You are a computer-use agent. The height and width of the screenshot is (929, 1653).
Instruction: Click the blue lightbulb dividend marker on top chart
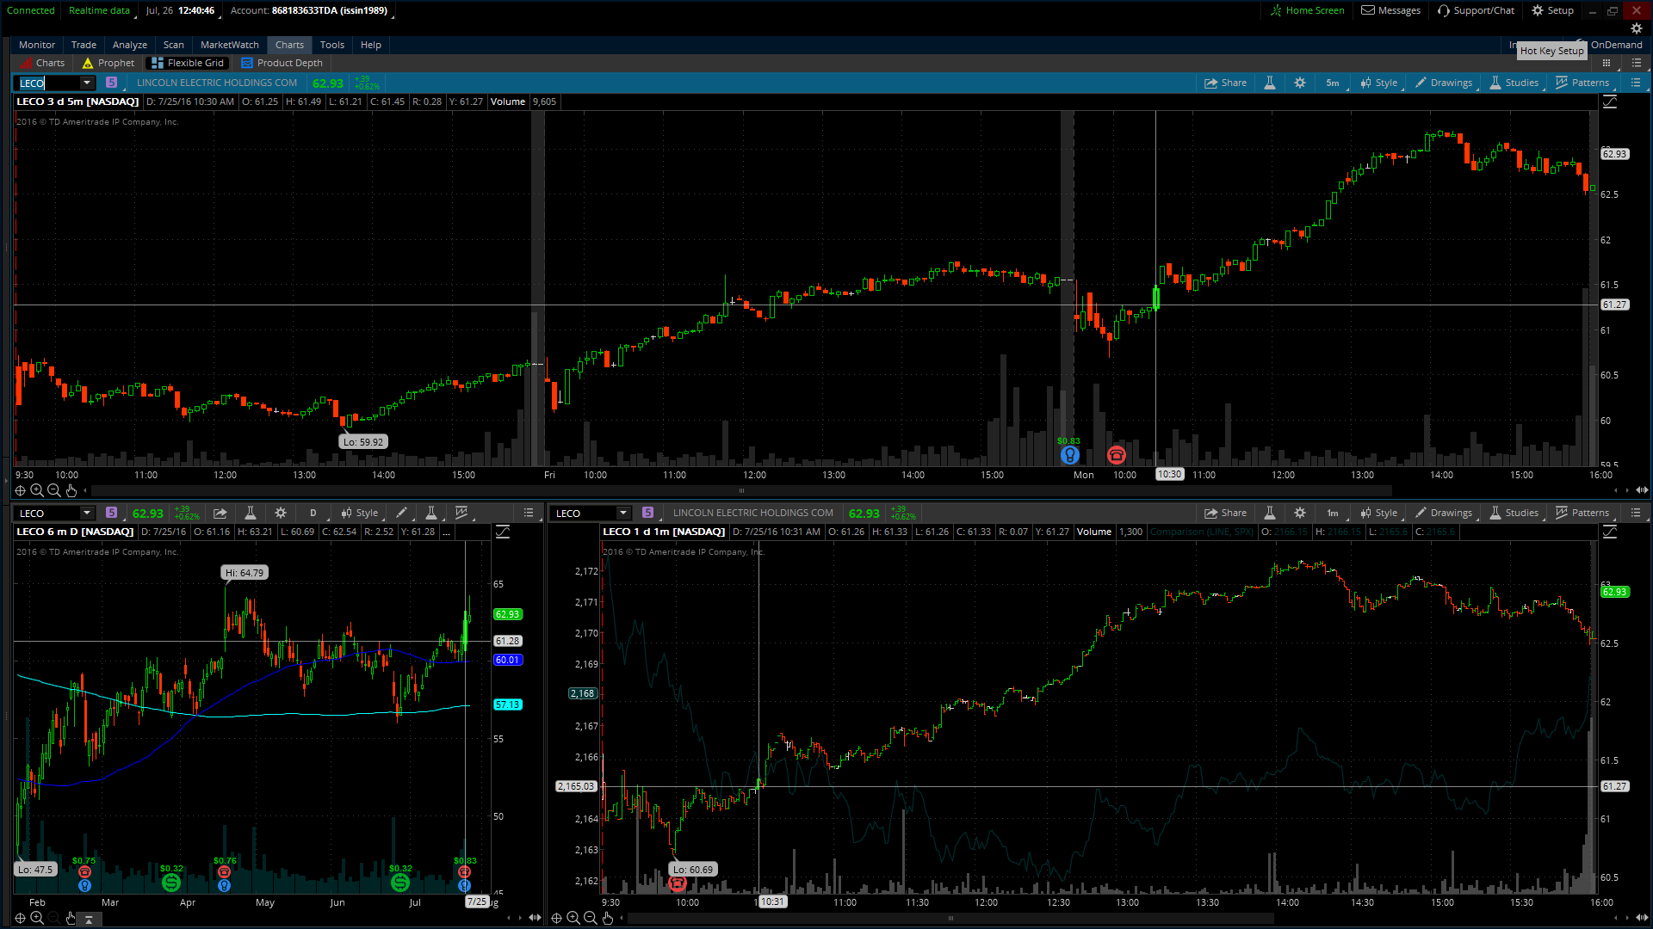(x=1069, y=455)
